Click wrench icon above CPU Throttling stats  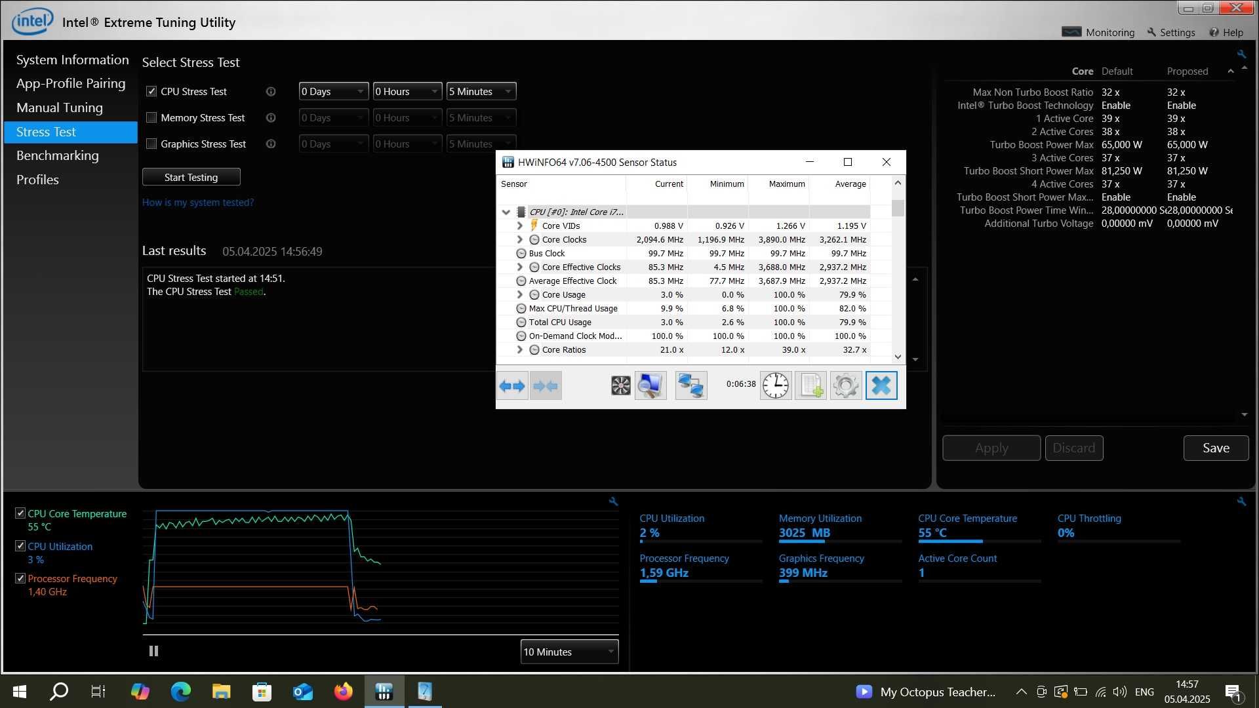pos(1241,501)
